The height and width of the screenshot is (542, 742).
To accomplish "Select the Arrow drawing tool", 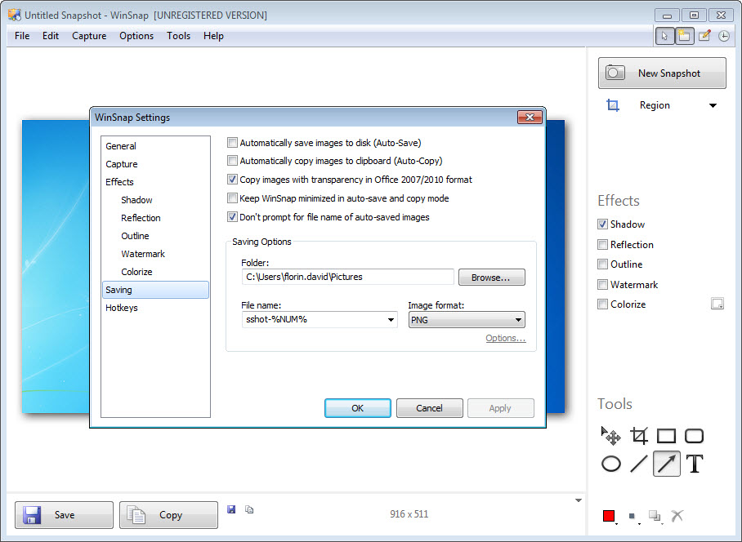I will point(666,463).
